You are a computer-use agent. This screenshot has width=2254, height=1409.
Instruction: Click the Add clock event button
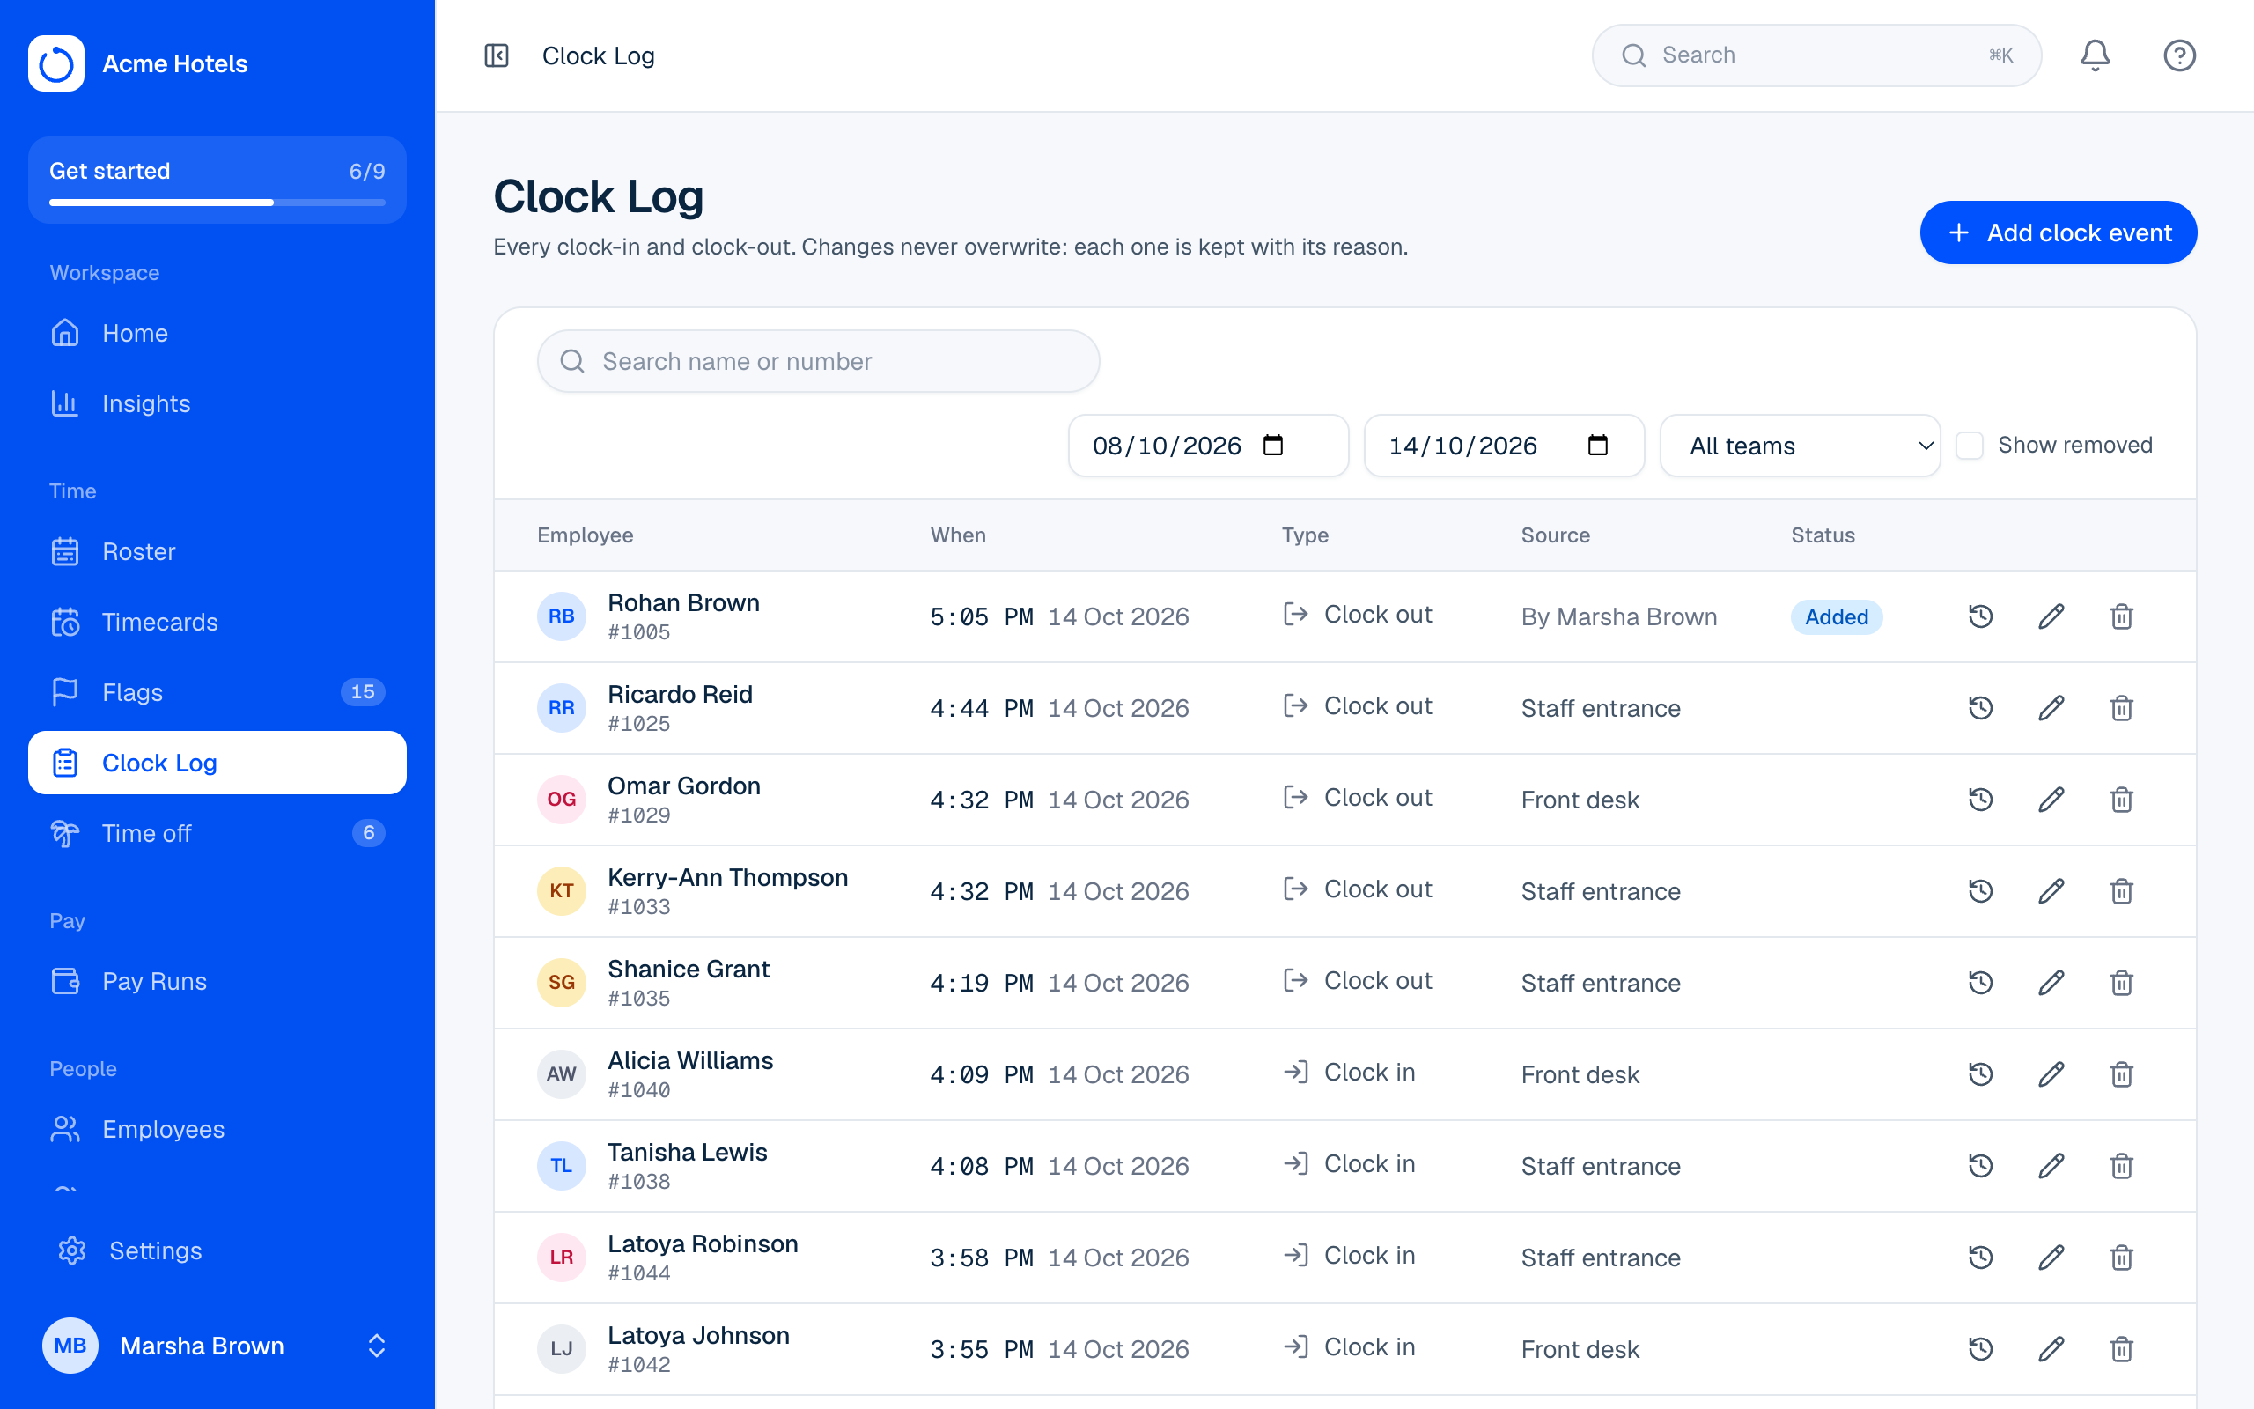coord(2059,232)
